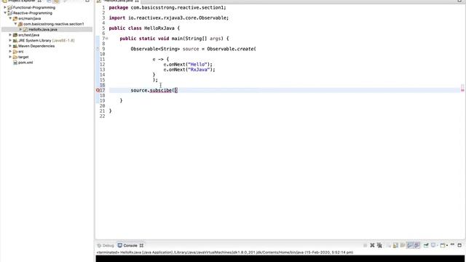Select src/test/java source folder
Viewport: 466px width, 262px height.
click(28, 35)
